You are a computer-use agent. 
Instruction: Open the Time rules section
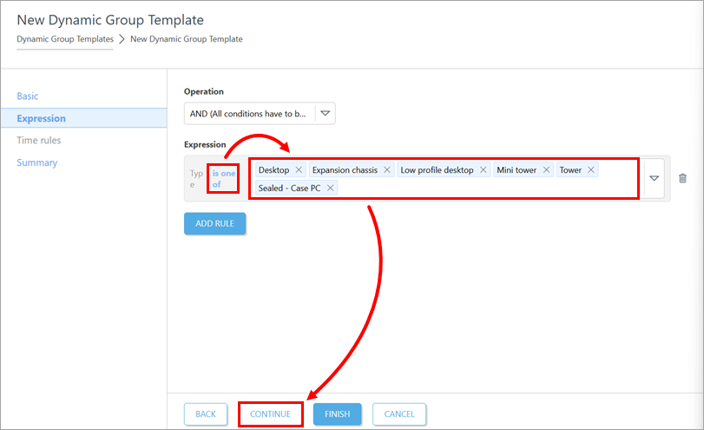tap(39, 141)
